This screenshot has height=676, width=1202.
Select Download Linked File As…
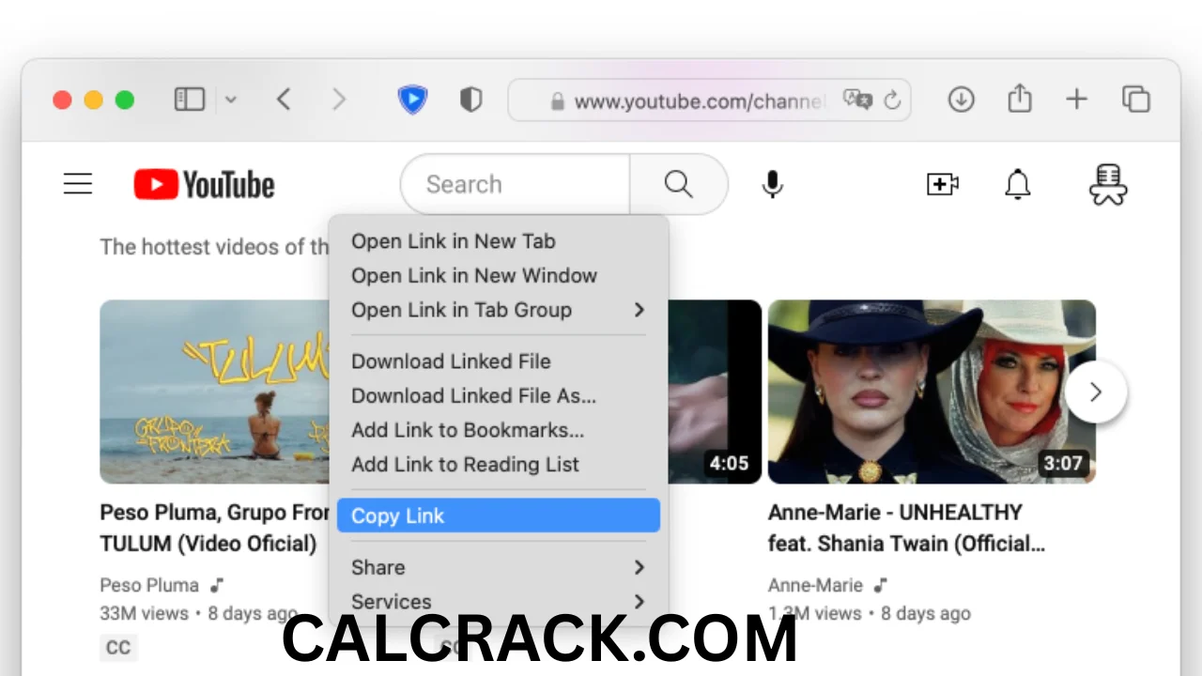point(499,396)
